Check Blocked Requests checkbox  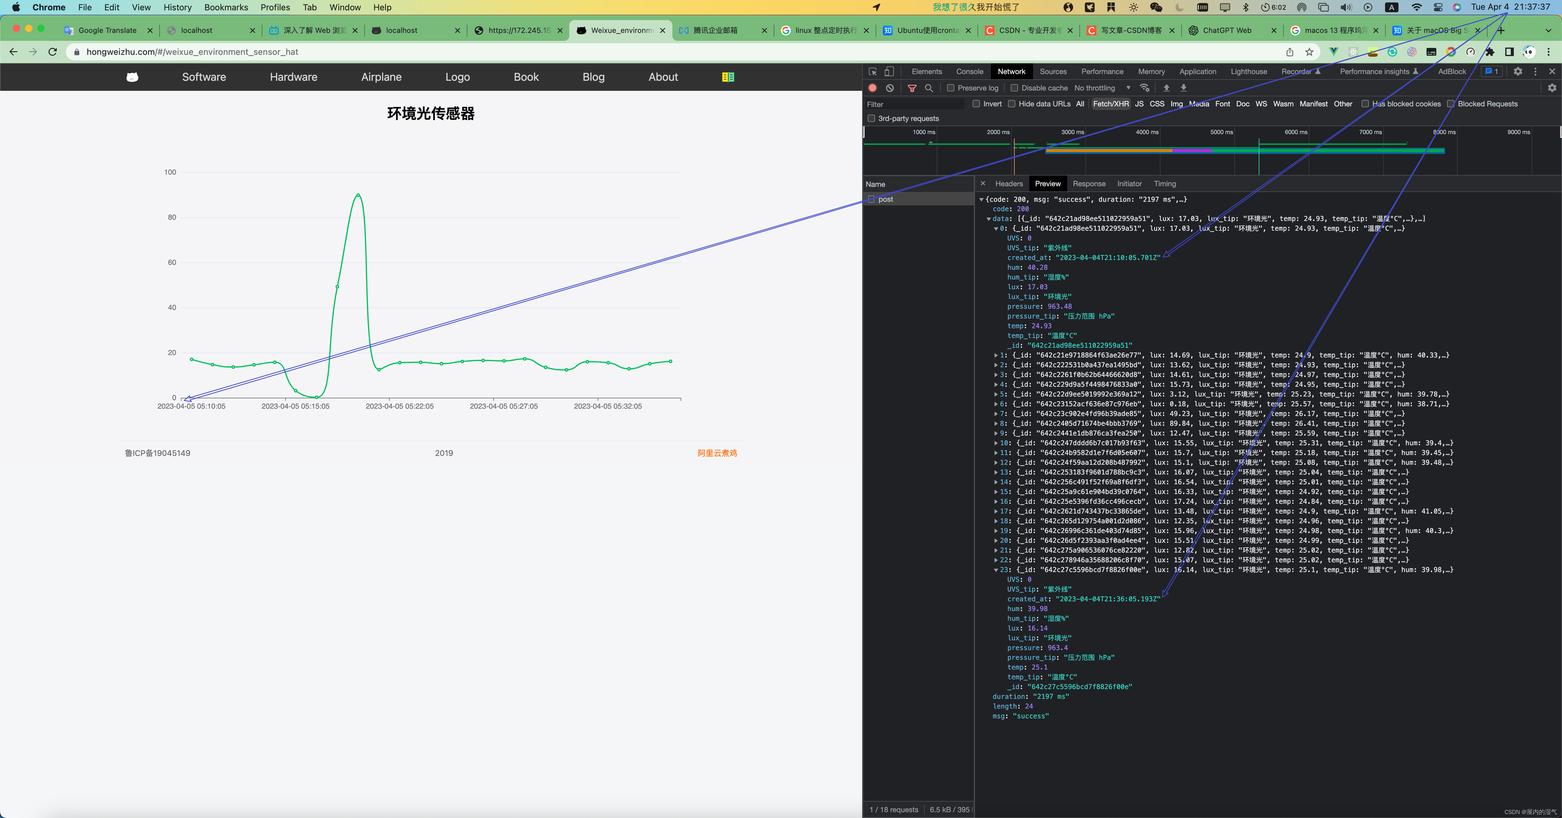1450,104
